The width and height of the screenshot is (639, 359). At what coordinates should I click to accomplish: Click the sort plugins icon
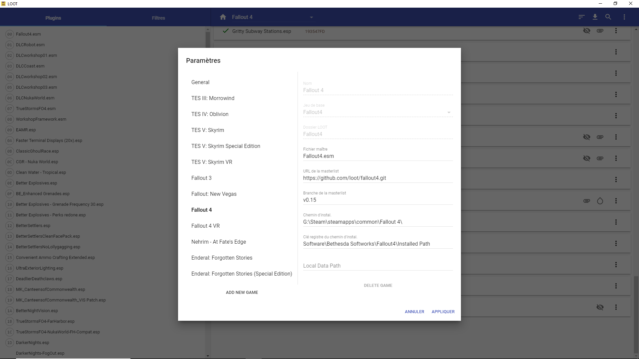click(581, 17)
